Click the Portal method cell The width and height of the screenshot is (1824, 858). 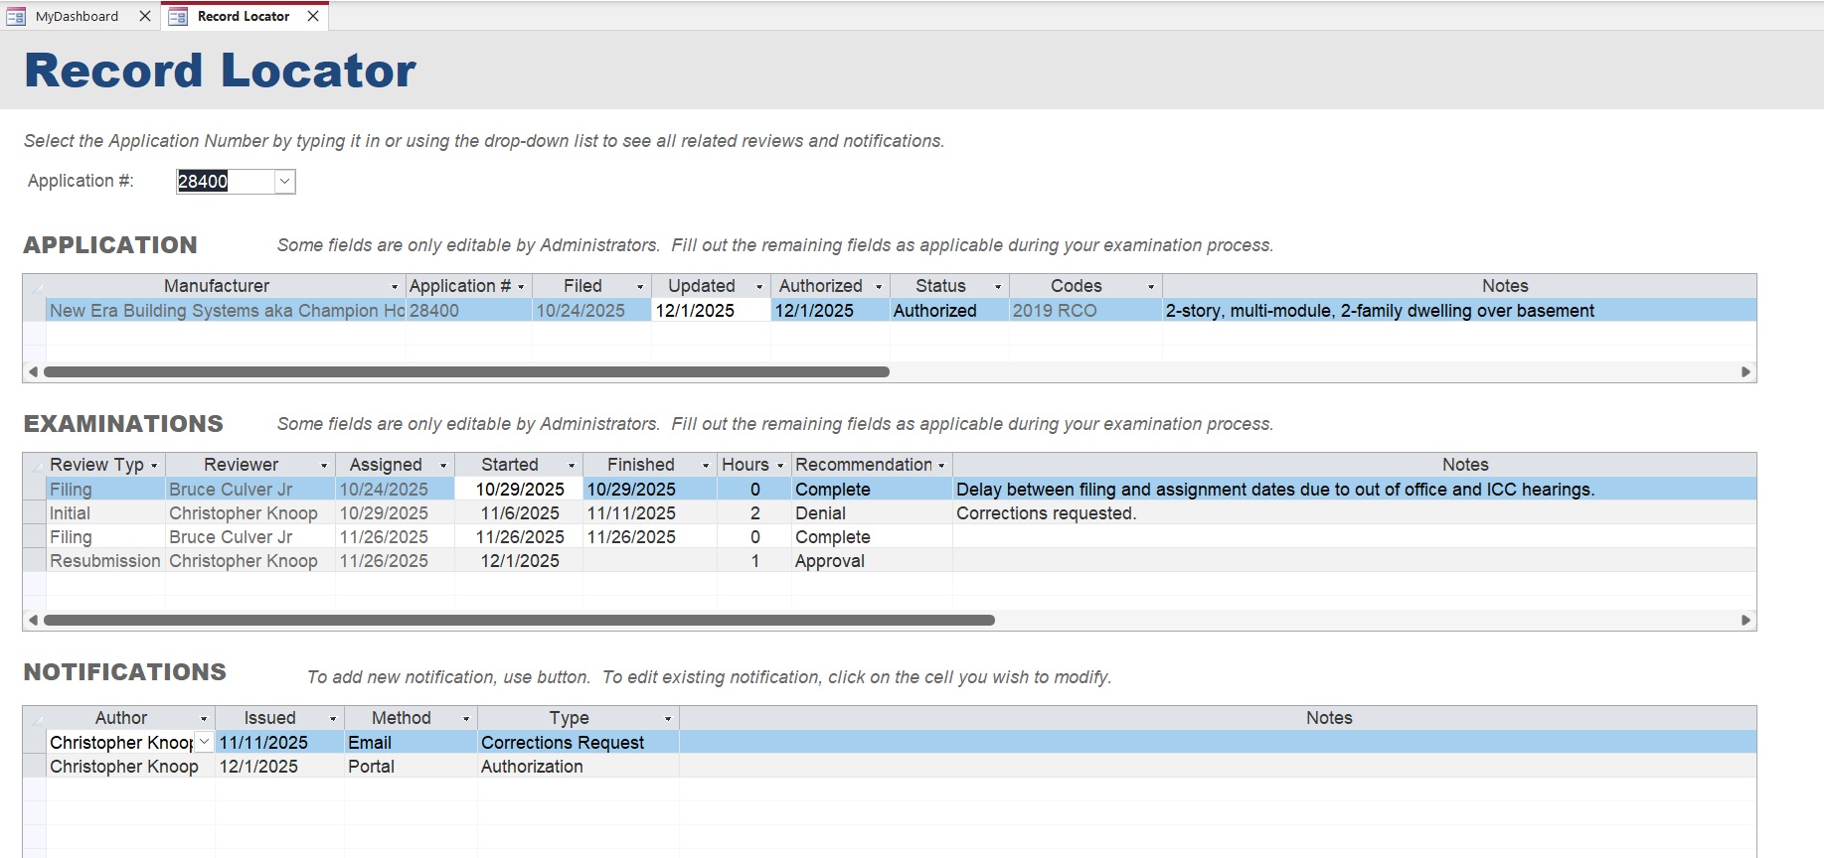click(x=411, y=767)
